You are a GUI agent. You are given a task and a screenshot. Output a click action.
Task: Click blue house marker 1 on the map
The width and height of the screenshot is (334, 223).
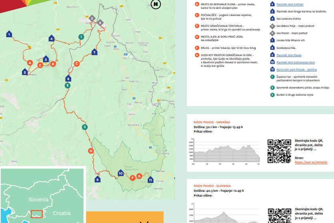pos(8,34)
